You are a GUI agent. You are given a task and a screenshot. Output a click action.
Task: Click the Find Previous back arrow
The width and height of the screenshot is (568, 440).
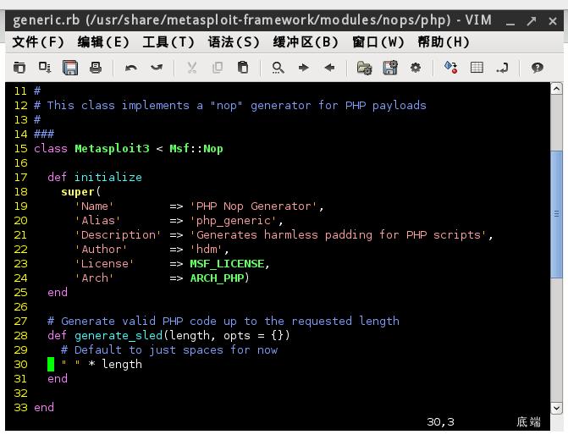pyautogui.click(x=329, y=68)
